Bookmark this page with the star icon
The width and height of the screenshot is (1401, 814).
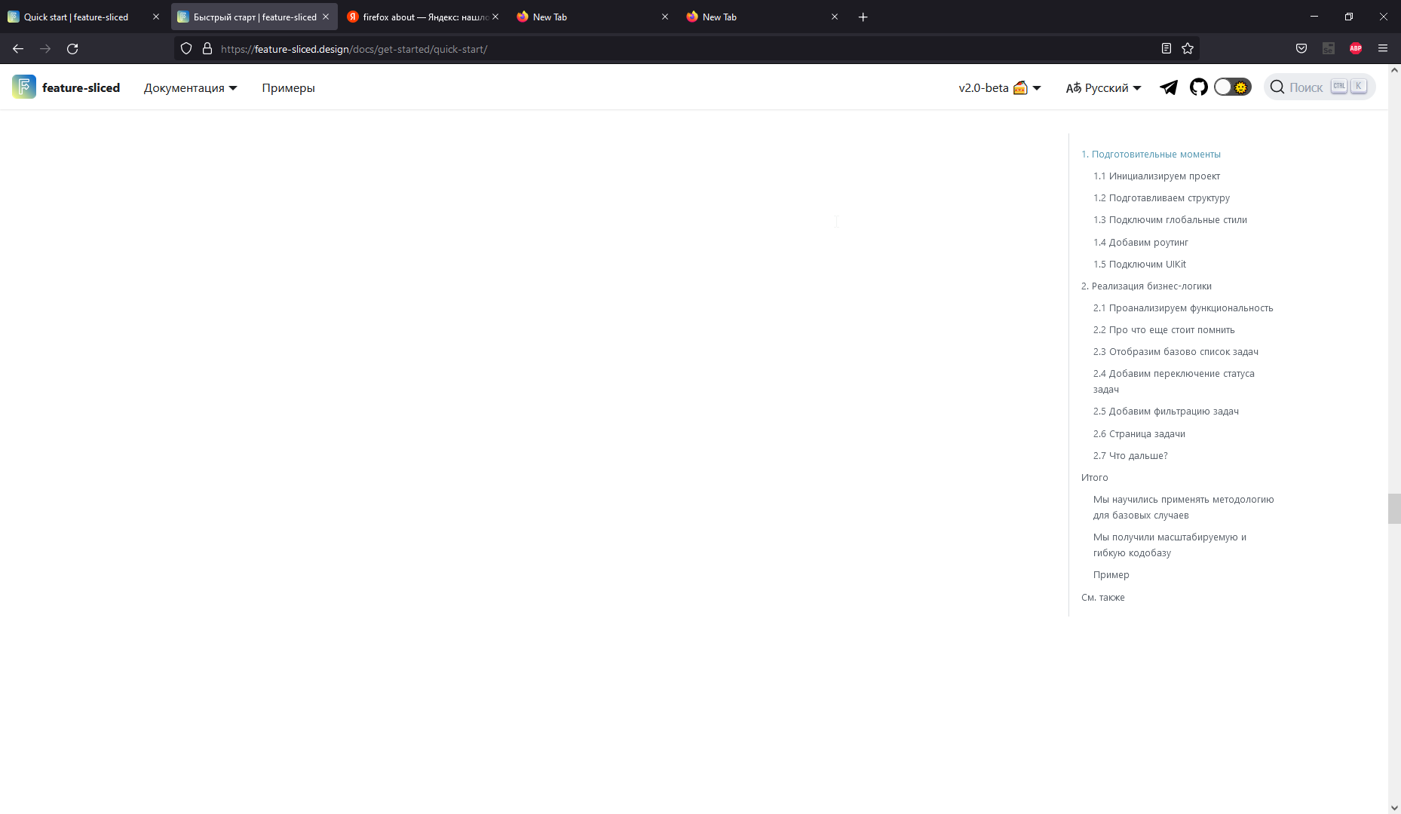[1188, 49]
